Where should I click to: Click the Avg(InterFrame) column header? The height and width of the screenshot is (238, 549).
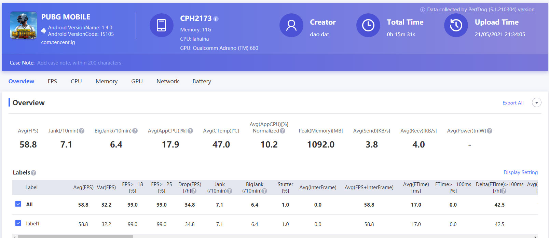click(x=318, y=187)
